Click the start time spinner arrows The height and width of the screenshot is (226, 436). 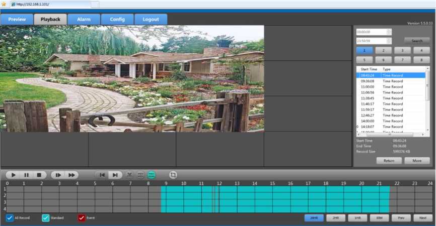click(x=389, y=32)
